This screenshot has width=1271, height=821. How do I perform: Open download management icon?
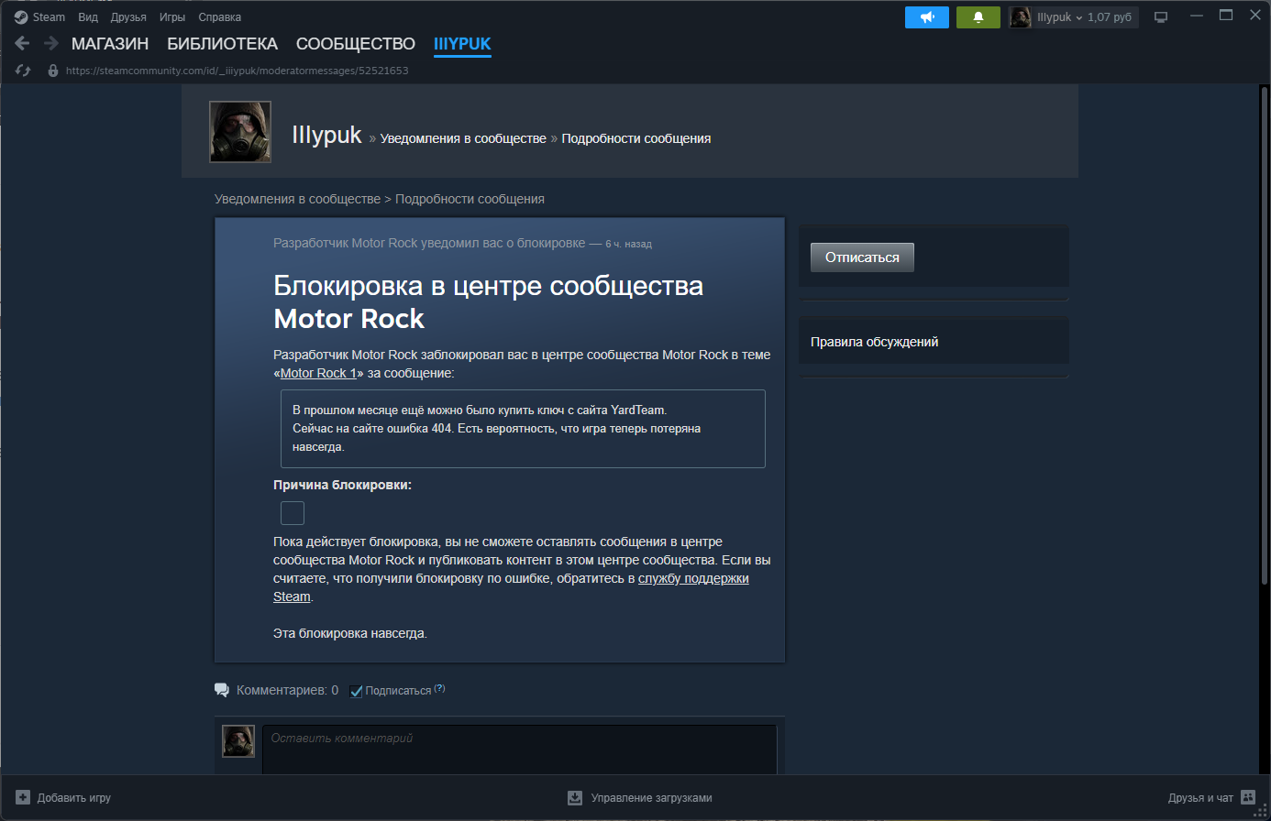(x=575, y=797)
